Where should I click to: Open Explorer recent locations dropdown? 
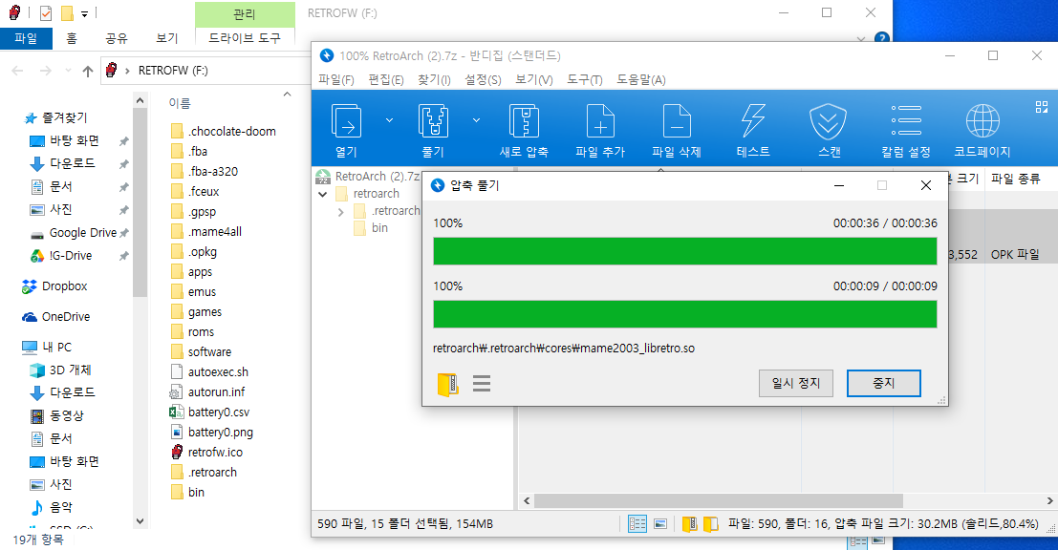coord(68,71)
